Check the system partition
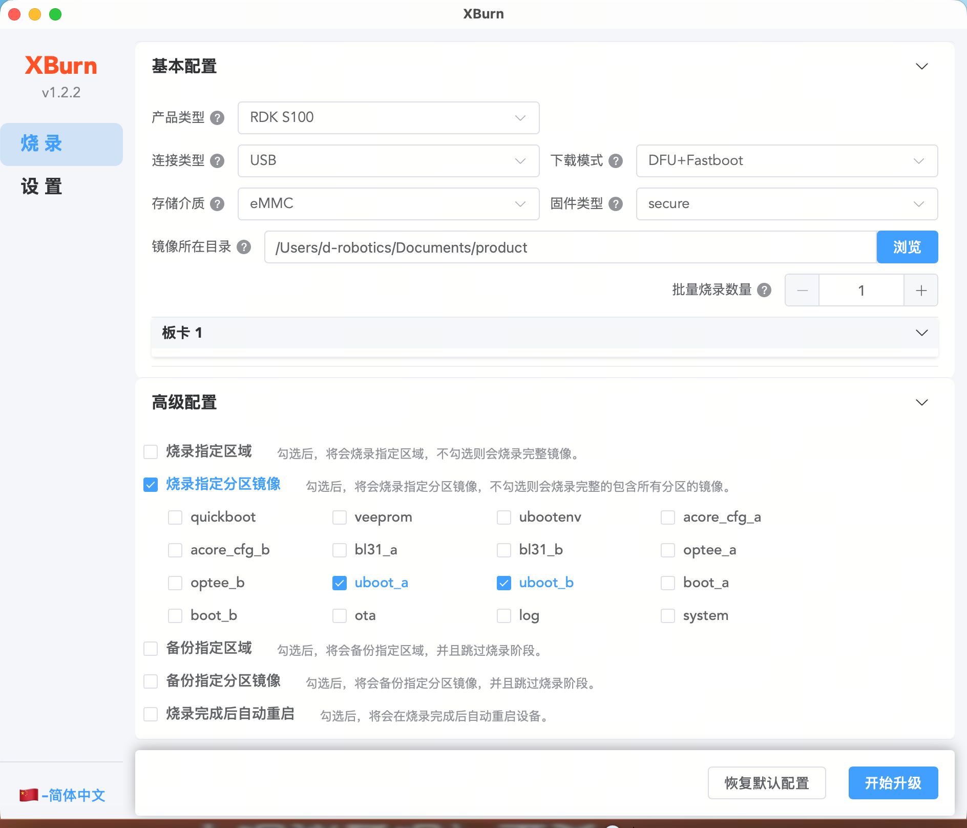The height and width of the screenshot is (828, 967). tap(668, 616)
